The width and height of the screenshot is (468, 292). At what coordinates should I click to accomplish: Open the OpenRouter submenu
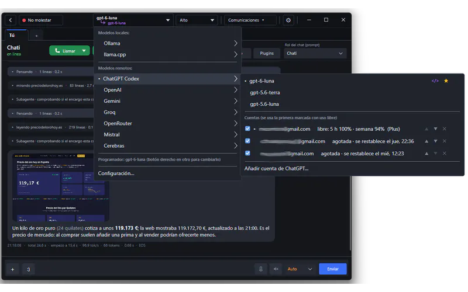pos(168,123)
